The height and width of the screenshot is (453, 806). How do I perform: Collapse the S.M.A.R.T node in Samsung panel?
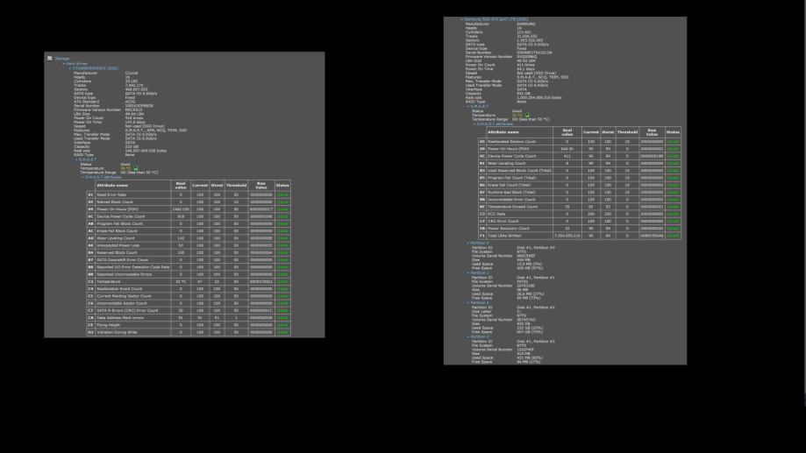(467, 106)
